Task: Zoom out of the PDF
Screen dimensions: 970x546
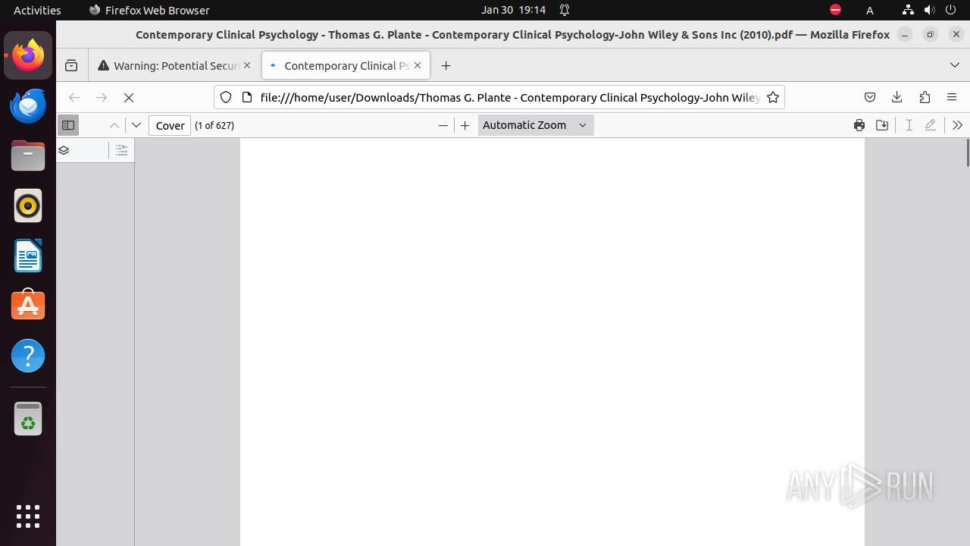Action: (443, 125)
